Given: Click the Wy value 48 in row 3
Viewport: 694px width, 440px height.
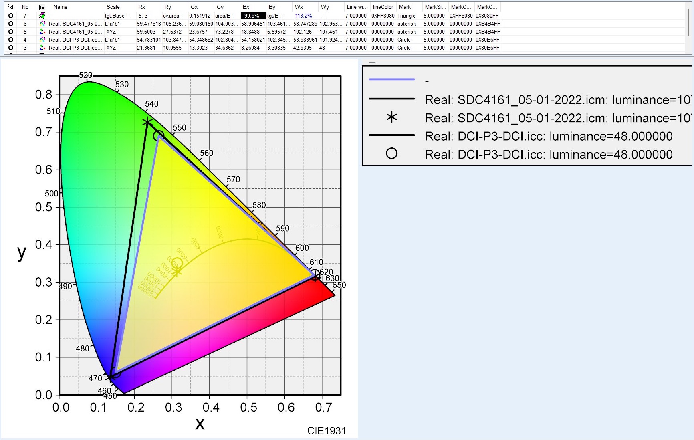Looking at the screenshot, I should pyautogui.click(x=322, y=48).
